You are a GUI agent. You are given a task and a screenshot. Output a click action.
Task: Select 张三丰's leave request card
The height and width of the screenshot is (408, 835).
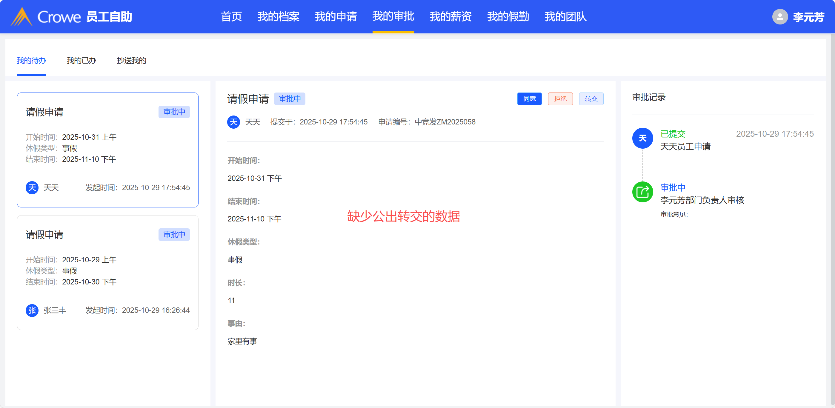107,272
